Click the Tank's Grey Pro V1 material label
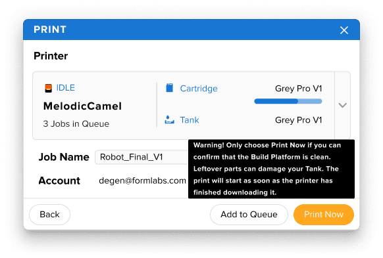 coord(298,120)
